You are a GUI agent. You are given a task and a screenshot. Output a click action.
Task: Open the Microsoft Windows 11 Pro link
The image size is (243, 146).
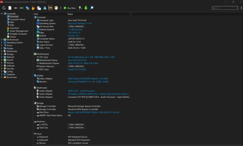(80, 23)
